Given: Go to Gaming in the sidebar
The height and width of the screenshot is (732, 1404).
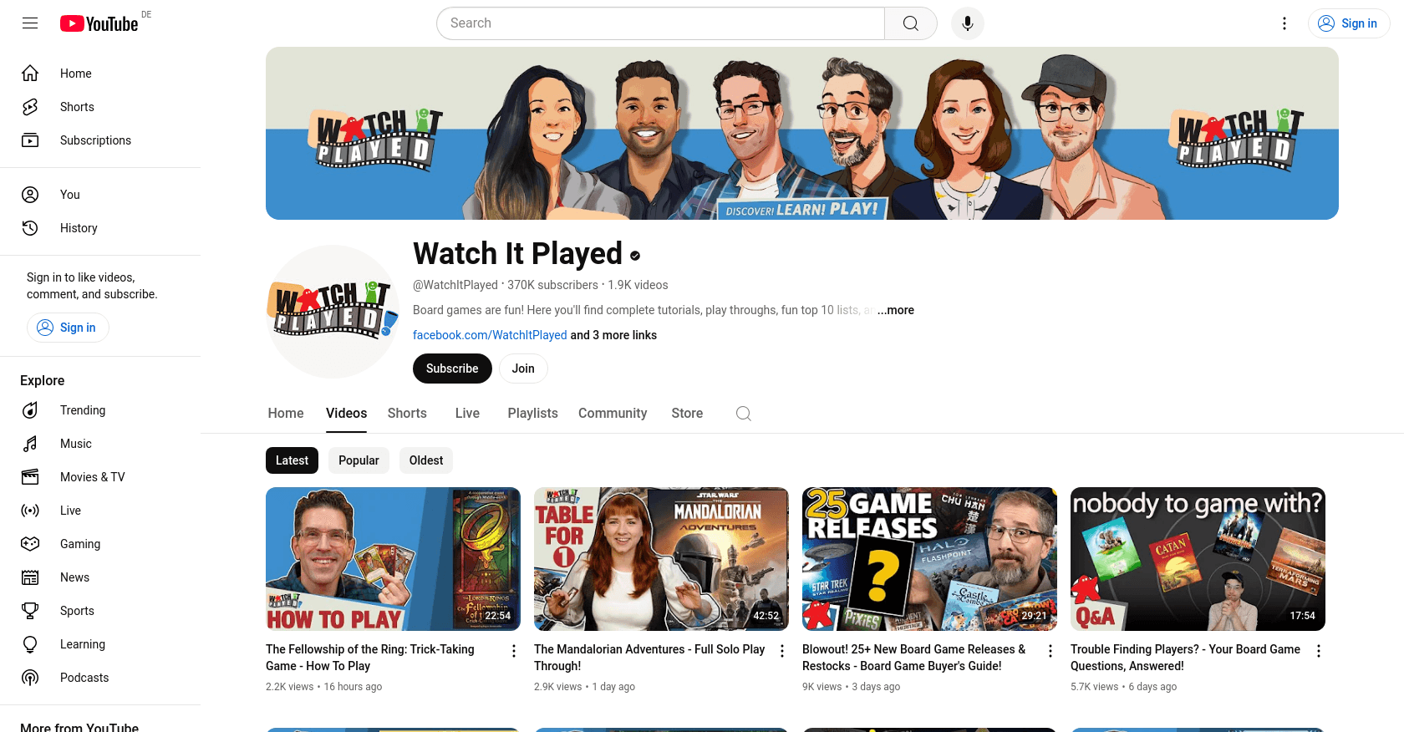Looking at the screenshot, I should (79, 544).
